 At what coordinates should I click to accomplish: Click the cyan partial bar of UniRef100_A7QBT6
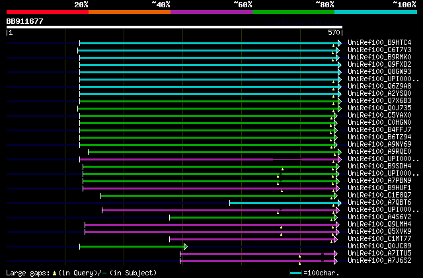(x=284, y=203)
